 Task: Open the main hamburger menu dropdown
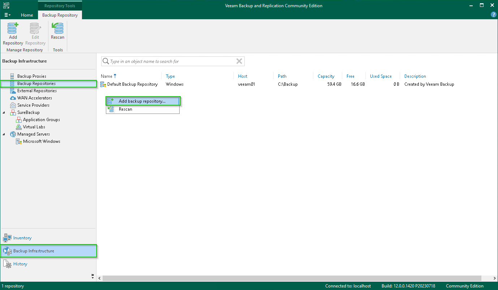tap(7, 15)
